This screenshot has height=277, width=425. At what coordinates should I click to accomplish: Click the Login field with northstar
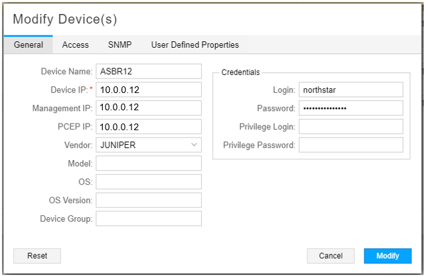[x=351, y=90]
